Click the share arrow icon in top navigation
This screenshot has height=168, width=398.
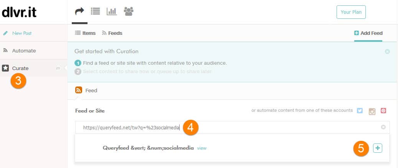point(79,11)
